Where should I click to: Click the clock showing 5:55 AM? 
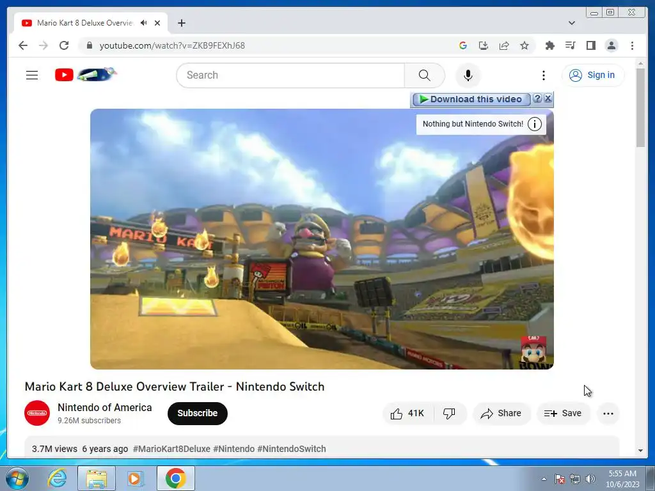[x=622, y=479]
